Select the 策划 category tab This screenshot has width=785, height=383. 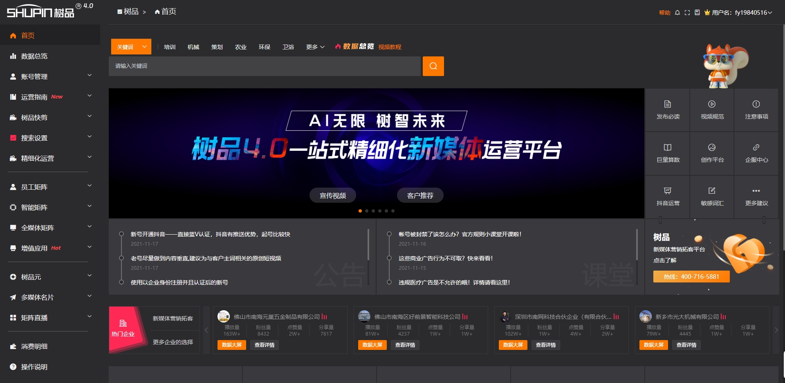click(x=217, y=47)
